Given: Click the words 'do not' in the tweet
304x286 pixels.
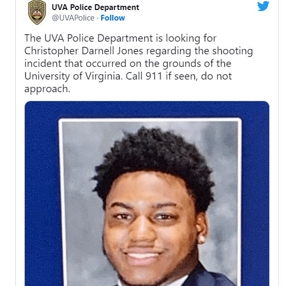Looking at the screenshot, I should 216,76.
